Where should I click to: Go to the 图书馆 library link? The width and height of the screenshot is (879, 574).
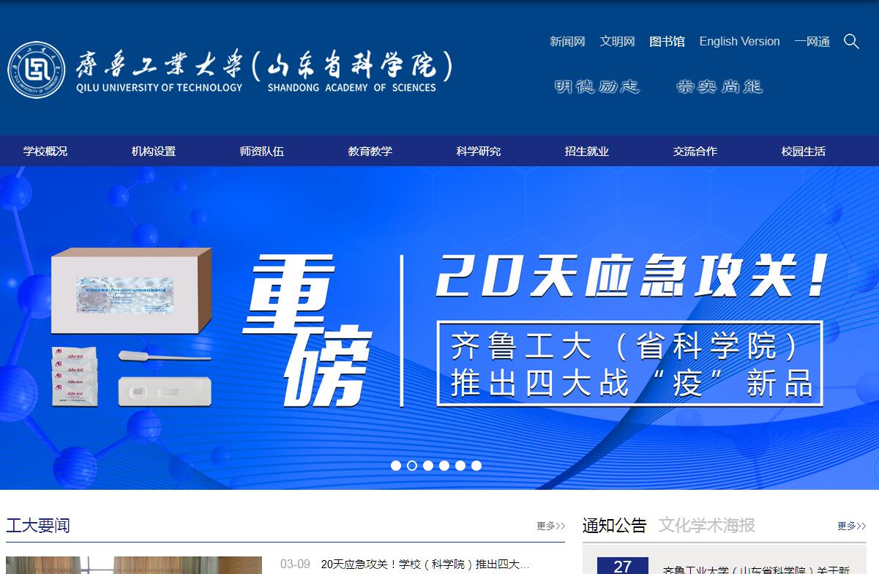(x=667, y=42)
